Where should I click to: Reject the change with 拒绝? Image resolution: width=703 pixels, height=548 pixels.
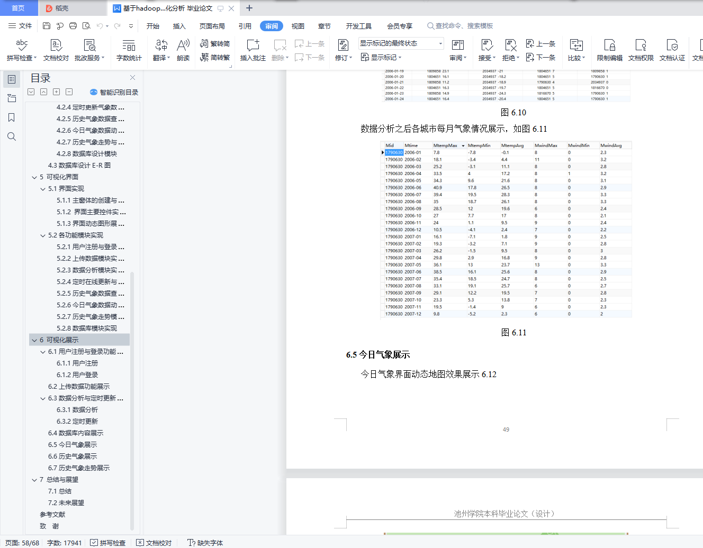511,50
